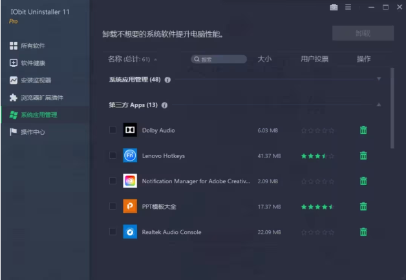Screen dimensions: 406x280
Task: Click the Dolby Audio app icon
Action: tap(130, 130)
